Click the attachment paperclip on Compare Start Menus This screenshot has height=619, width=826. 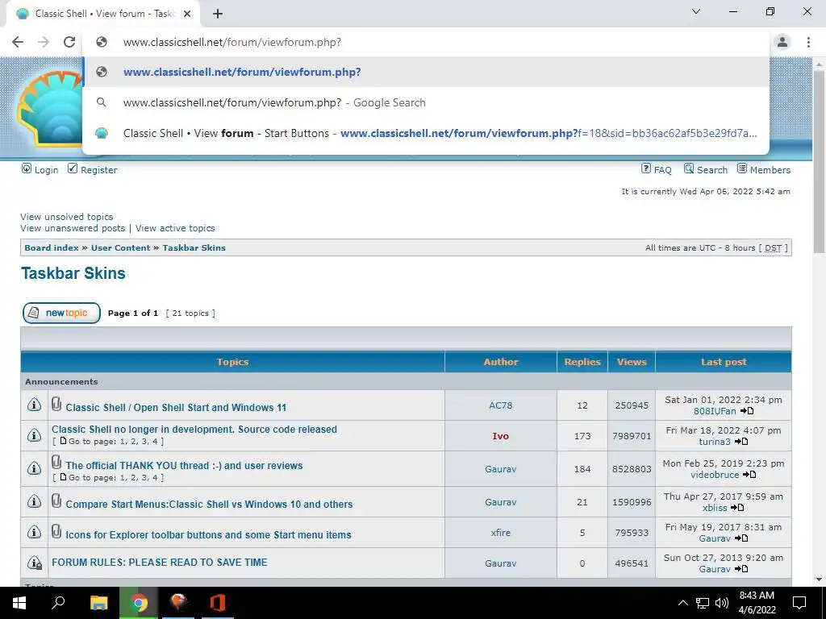pos(56,501)
